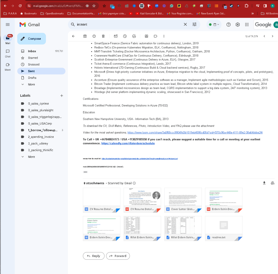Click the Reply button
Screen dimensions: 278x274
[93, 256]
